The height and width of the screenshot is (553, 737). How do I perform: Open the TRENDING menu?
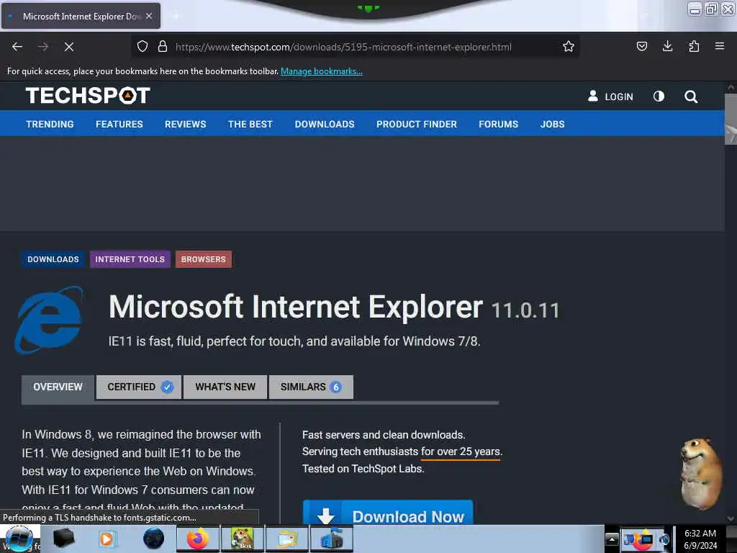point(50,124)
